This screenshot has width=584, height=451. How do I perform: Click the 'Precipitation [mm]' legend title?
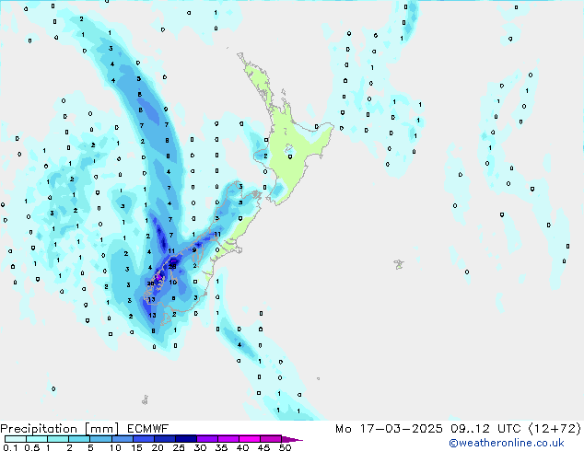[x=60, y=429]
